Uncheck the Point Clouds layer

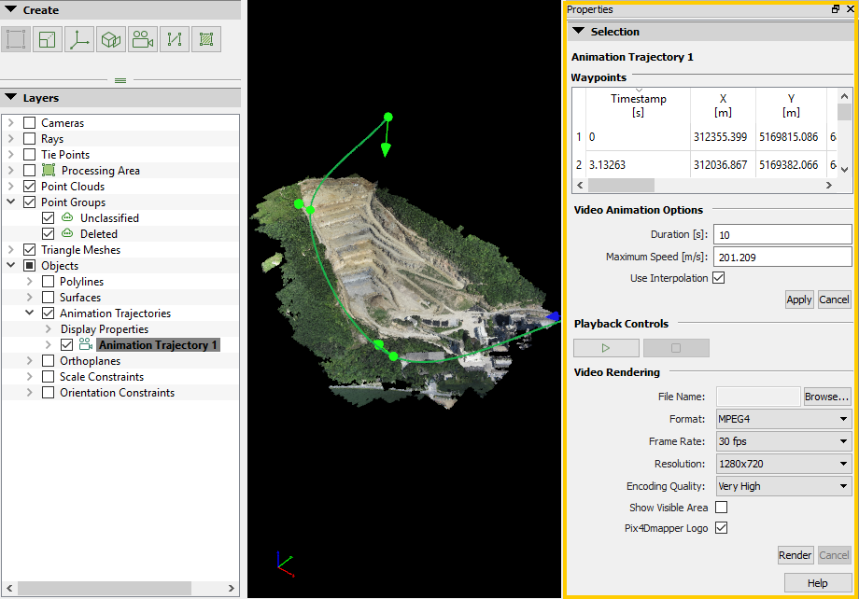tap(30, 187)
